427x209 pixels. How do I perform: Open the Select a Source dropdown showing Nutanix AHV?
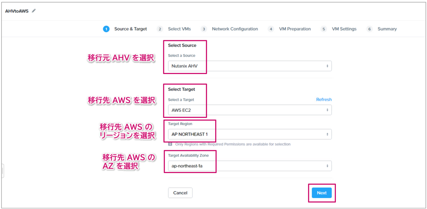point(250,66)
